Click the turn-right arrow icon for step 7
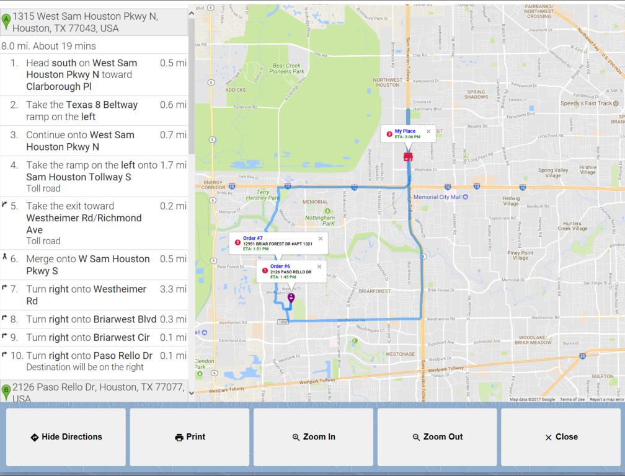 tap(4, 287)
